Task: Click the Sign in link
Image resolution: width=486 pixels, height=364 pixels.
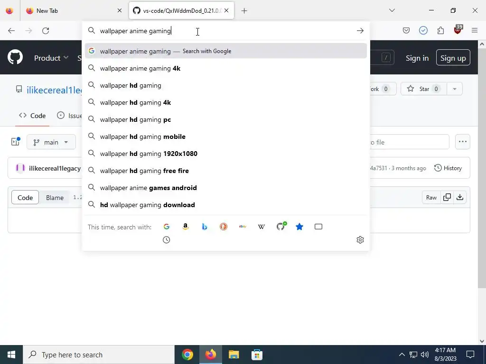Action: click(x=417, y=58)
